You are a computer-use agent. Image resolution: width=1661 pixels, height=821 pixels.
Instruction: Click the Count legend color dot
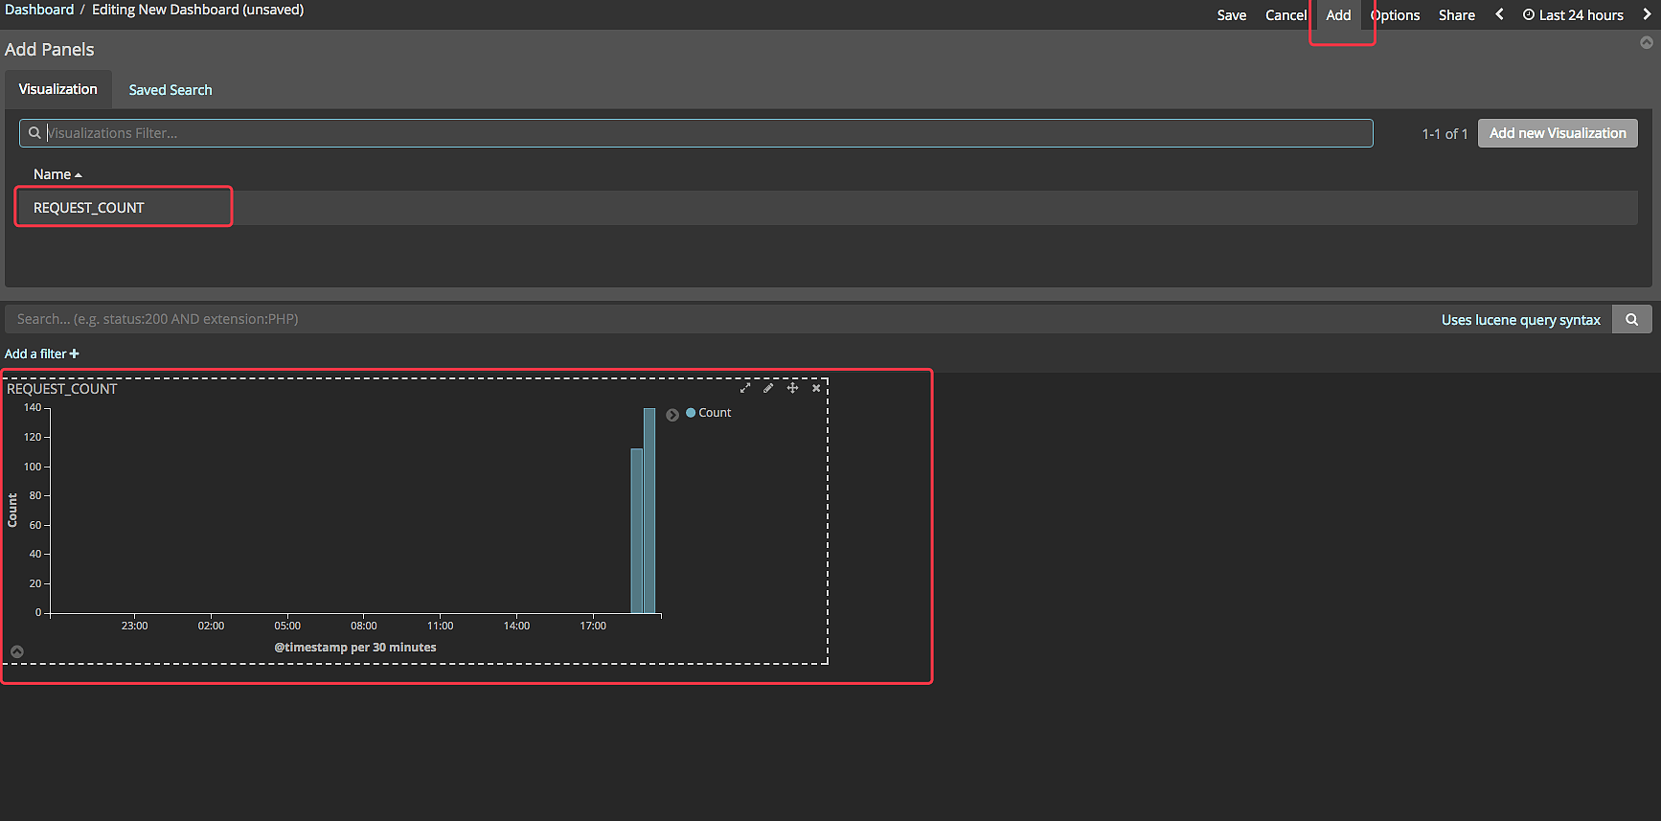click(691, 413)
